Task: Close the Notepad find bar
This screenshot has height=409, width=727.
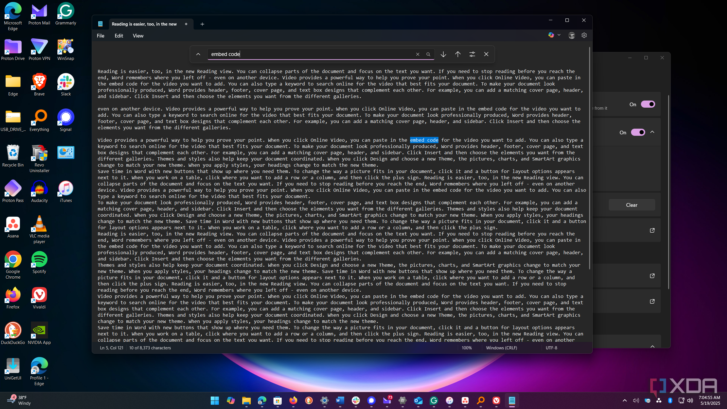Action: coord(486,54)
